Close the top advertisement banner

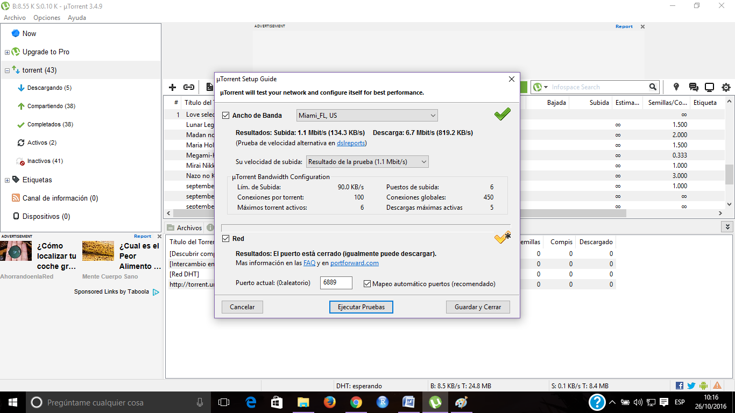(642, 26)
